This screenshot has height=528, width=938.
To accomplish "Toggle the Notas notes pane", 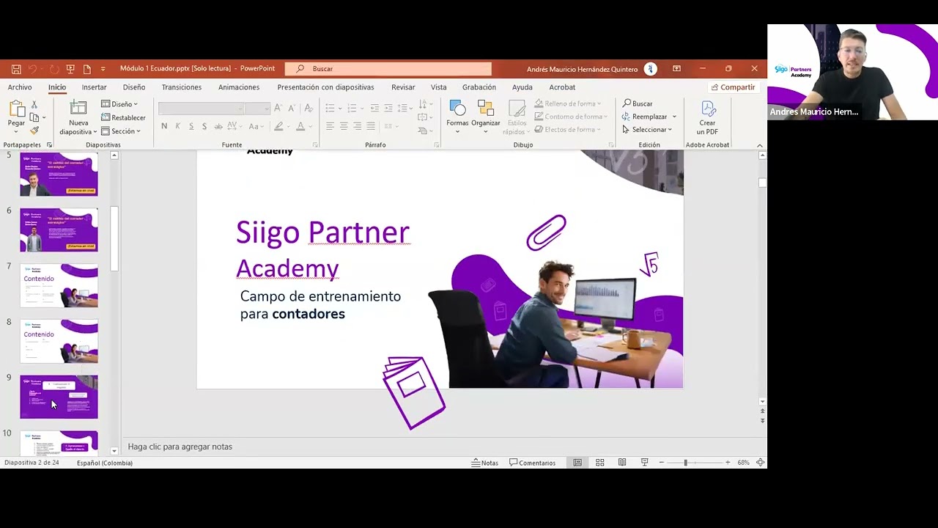I will pos(485,463).
